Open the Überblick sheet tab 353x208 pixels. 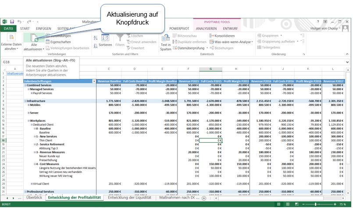click(x=34, y=198)
